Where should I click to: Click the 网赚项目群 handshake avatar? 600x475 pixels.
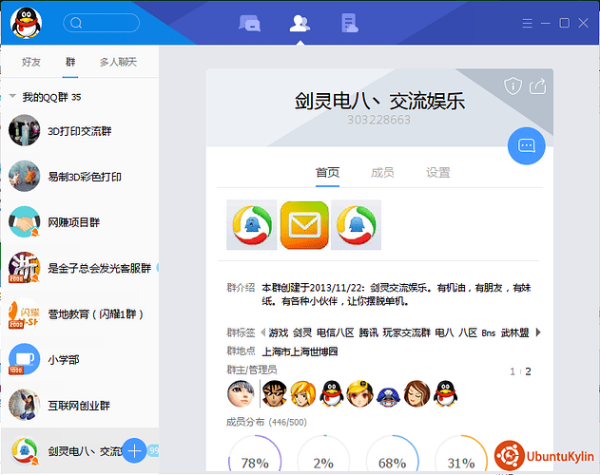pos(24,221)
